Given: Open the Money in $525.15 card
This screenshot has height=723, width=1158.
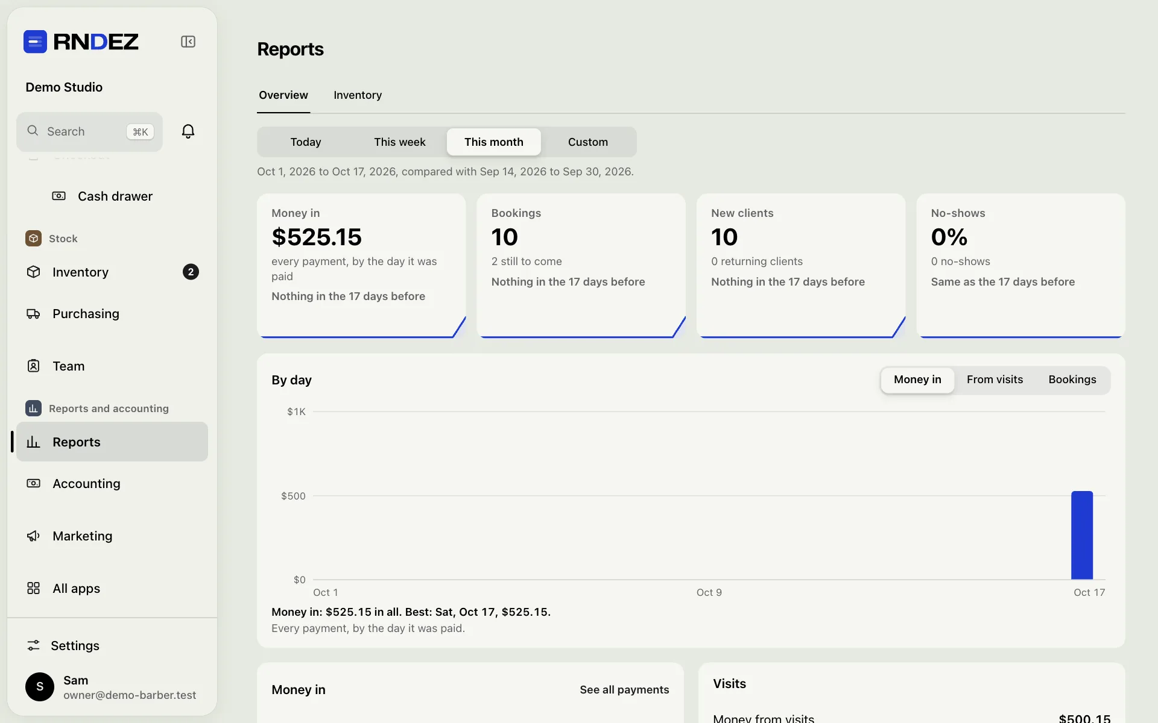Looking at the screenshot, I should pos(361,266).
